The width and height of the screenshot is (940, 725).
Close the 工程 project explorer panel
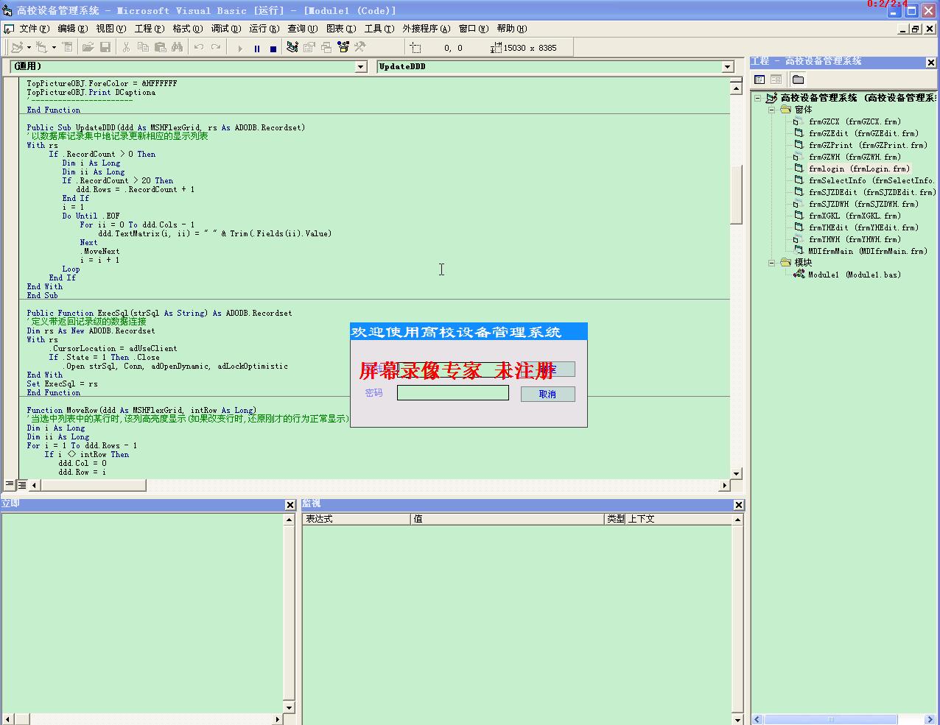pyautogui.click(x=931, y=63)
